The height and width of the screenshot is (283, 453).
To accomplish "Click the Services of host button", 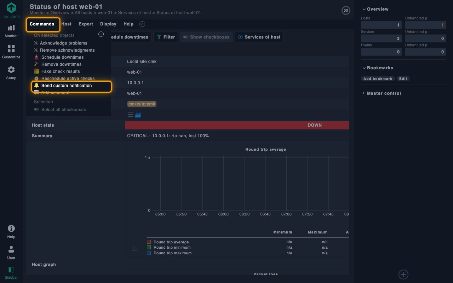I will (x=259, y=37).
